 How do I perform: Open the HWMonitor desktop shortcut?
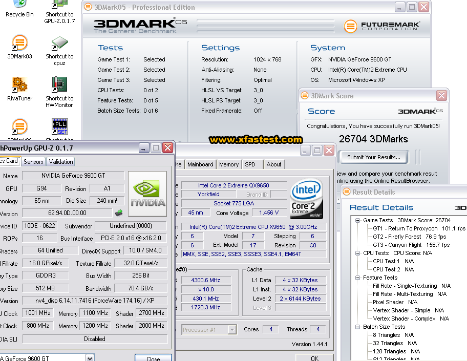(x=59, y=92)
